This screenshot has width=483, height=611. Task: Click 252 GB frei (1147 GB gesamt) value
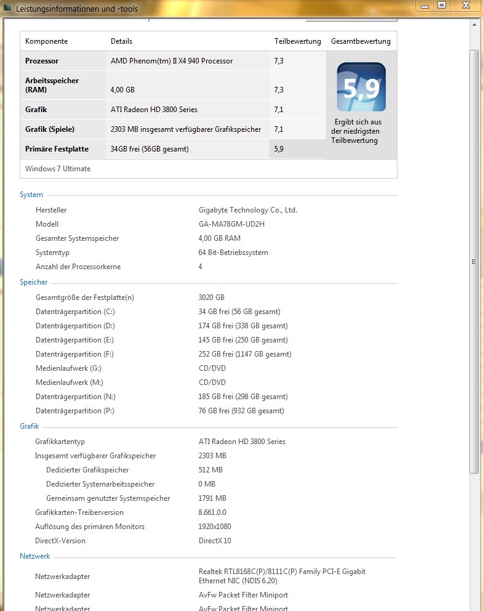coord(245,354)
